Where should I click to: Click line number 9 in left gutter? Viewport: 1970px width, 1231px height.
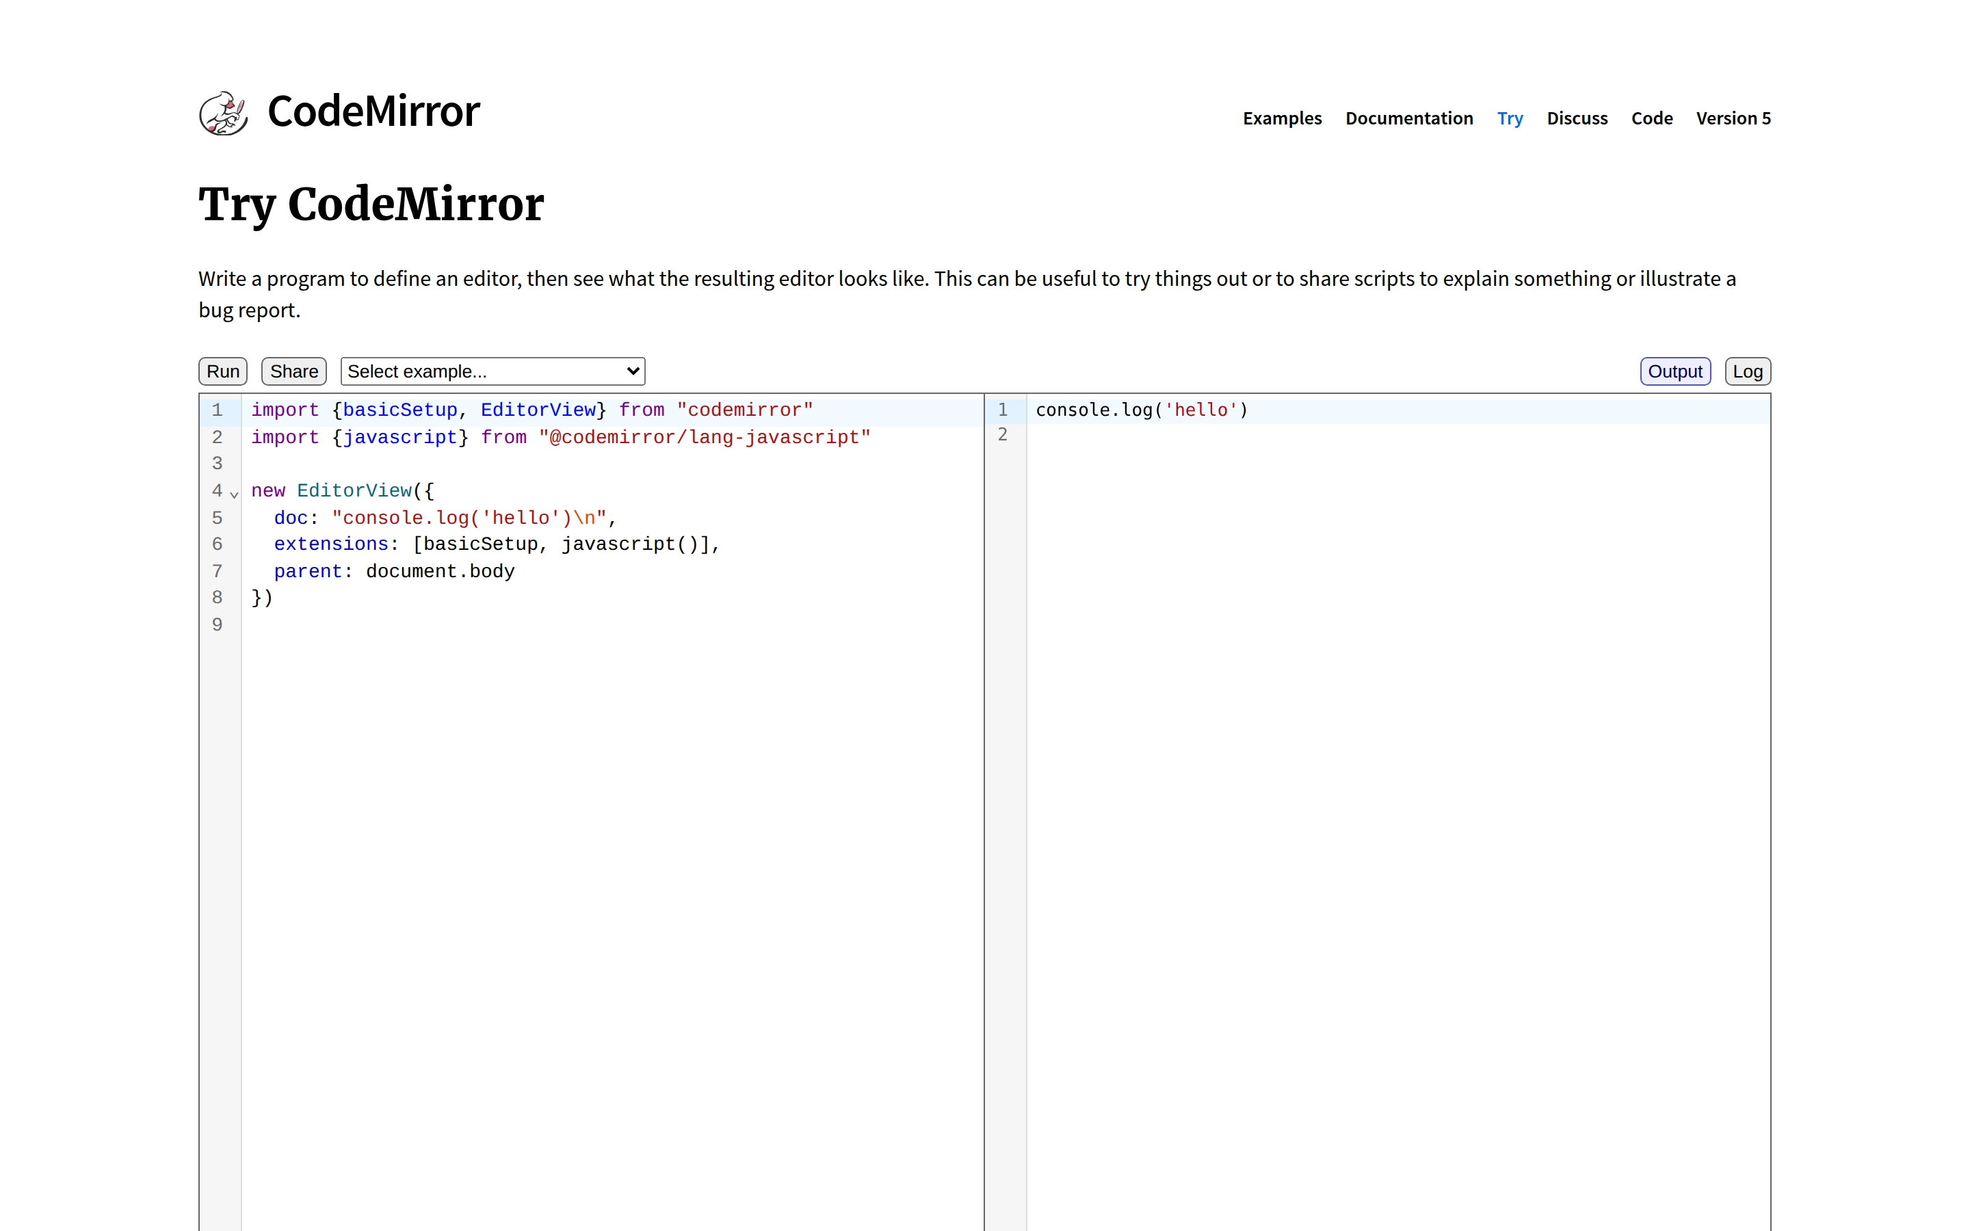click(x=218, y=624)
